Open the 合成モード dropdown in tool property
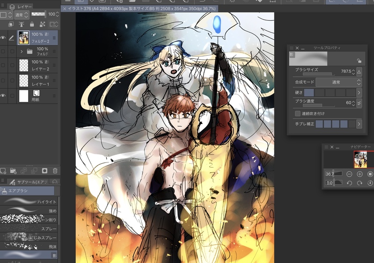This screenshot has width=374, height=263. [338, 82]
